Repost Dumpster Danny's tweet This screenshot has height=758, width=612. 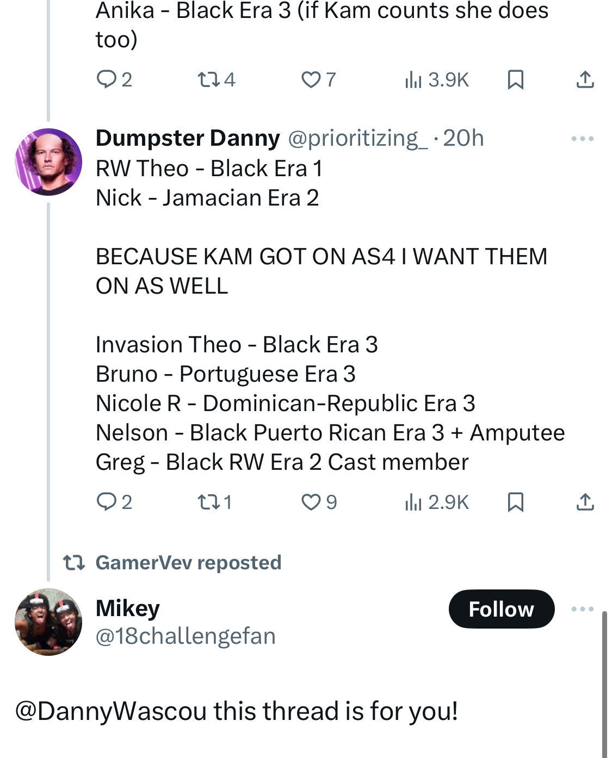click(x=215, y=502)
